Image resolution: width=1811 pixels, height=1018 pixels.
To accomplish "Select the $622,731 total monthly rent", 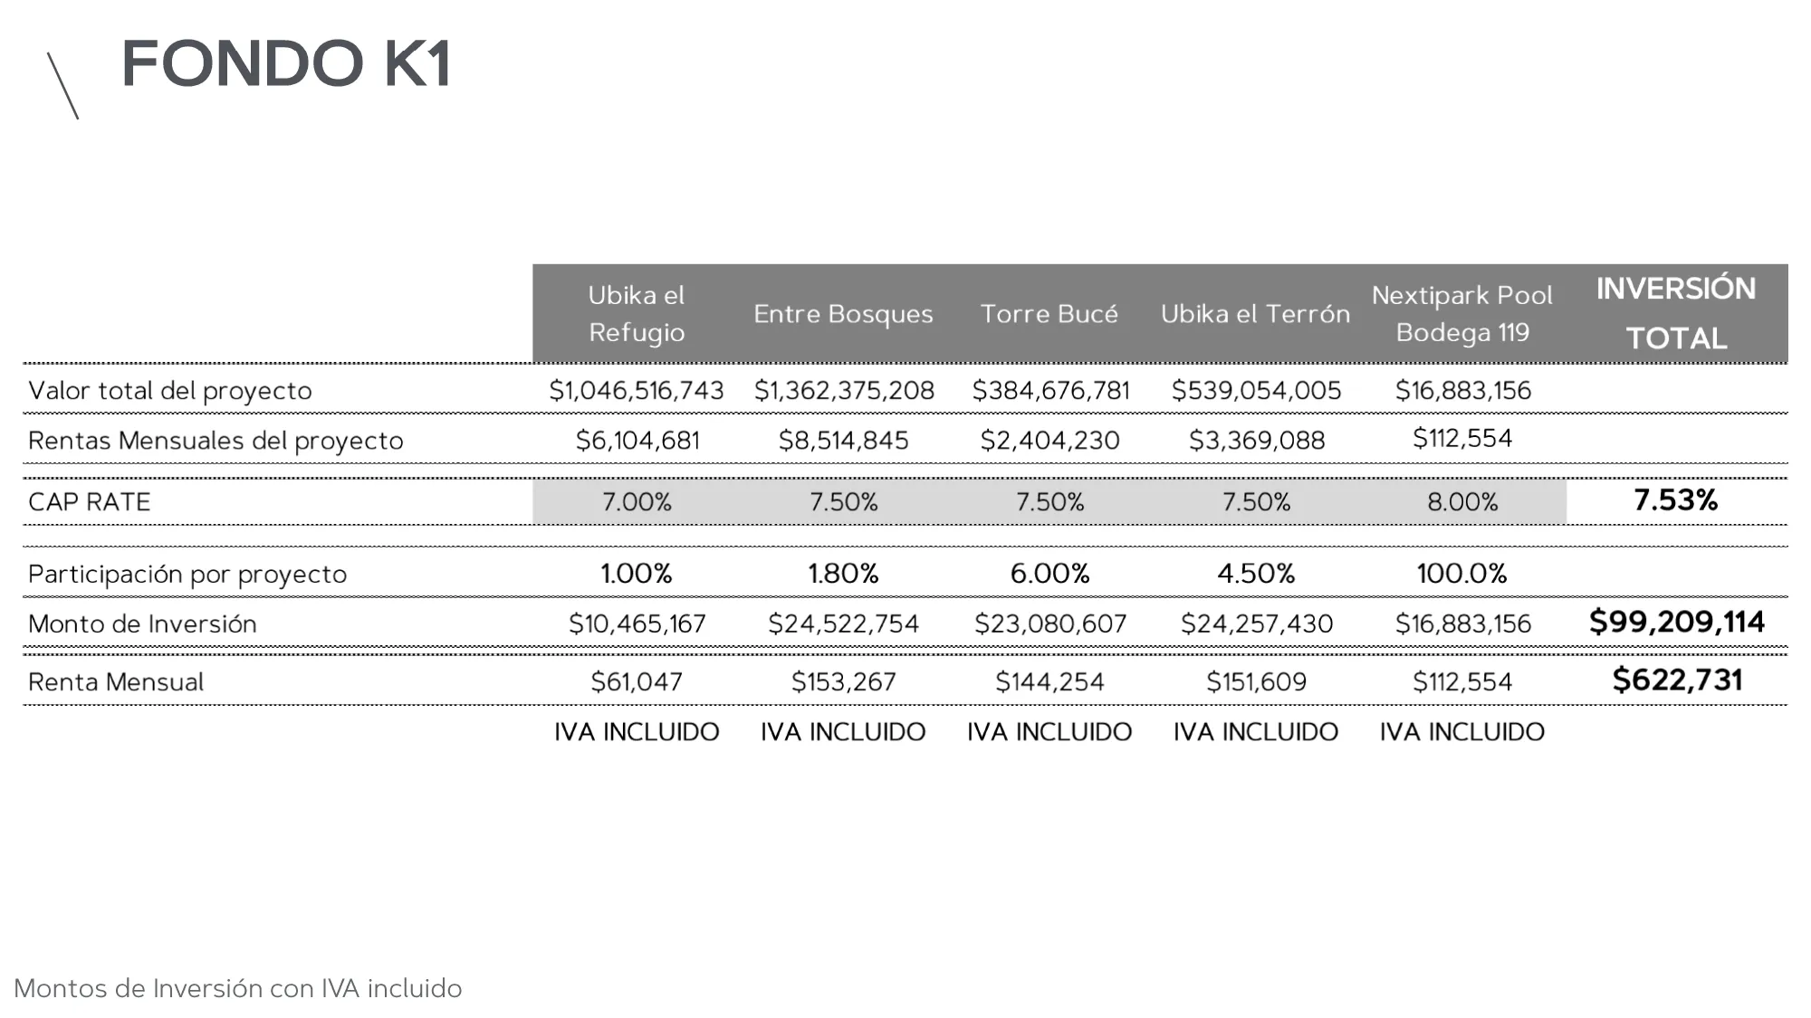I will click(x=1677, y=680).
